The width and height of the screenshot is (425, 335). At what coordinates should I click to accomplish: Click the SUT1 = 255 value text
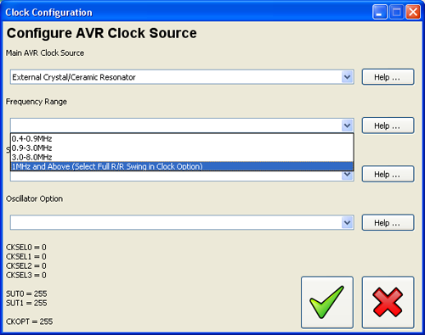[x=26, y=303]
